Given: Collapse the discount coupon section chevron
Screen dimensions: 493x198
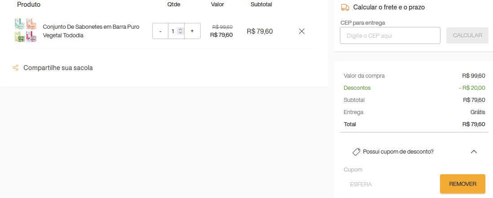Looking at the screenshot, I should click(474, 152).
